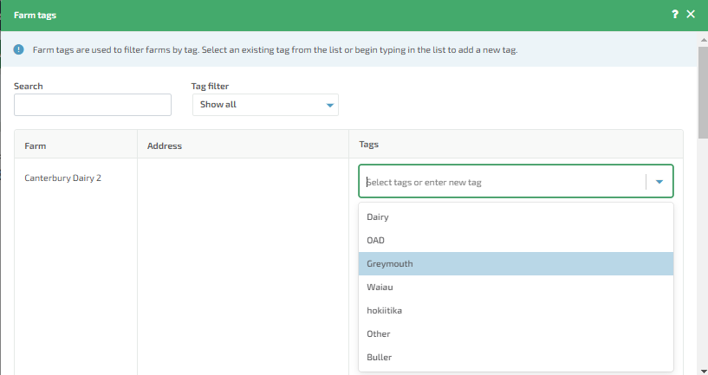The image size is (708, 375).
Task: Choose the highlighted Greymouth tag
Action: [x=516, y=264]
